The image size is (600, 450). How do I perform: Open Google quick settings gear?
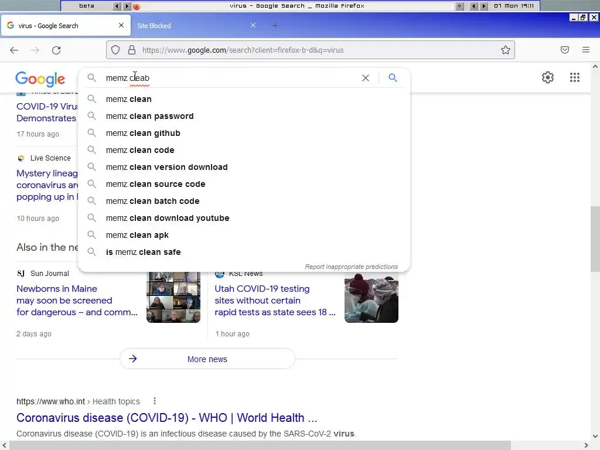tap(548, 78)
